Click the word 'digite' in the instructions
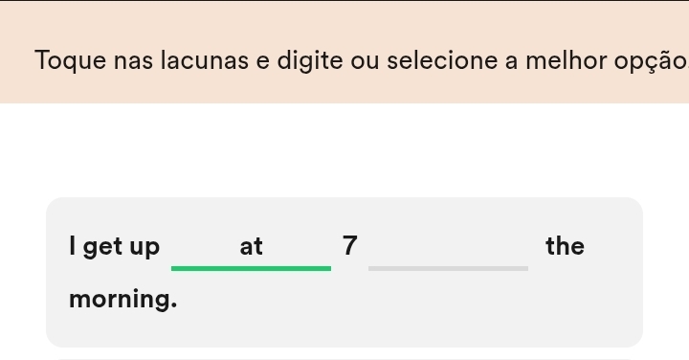The image size is (689, 360). [310, 61]
